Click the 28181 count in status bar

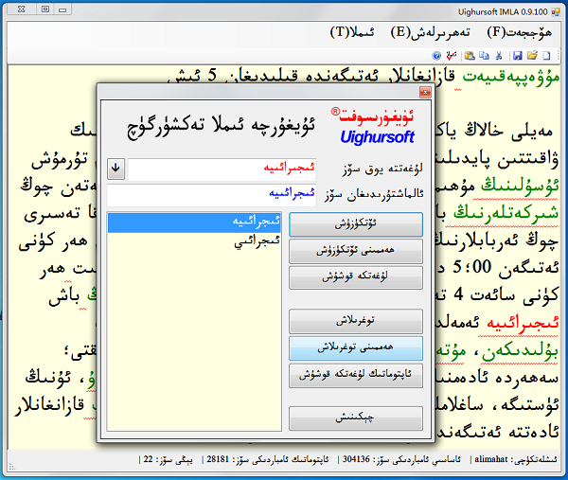[218, 459]
